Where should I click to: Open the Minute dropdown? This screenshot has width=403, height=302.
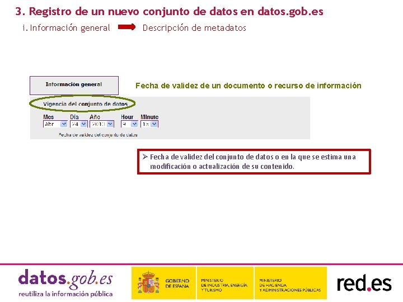click(x=149, y=124)
